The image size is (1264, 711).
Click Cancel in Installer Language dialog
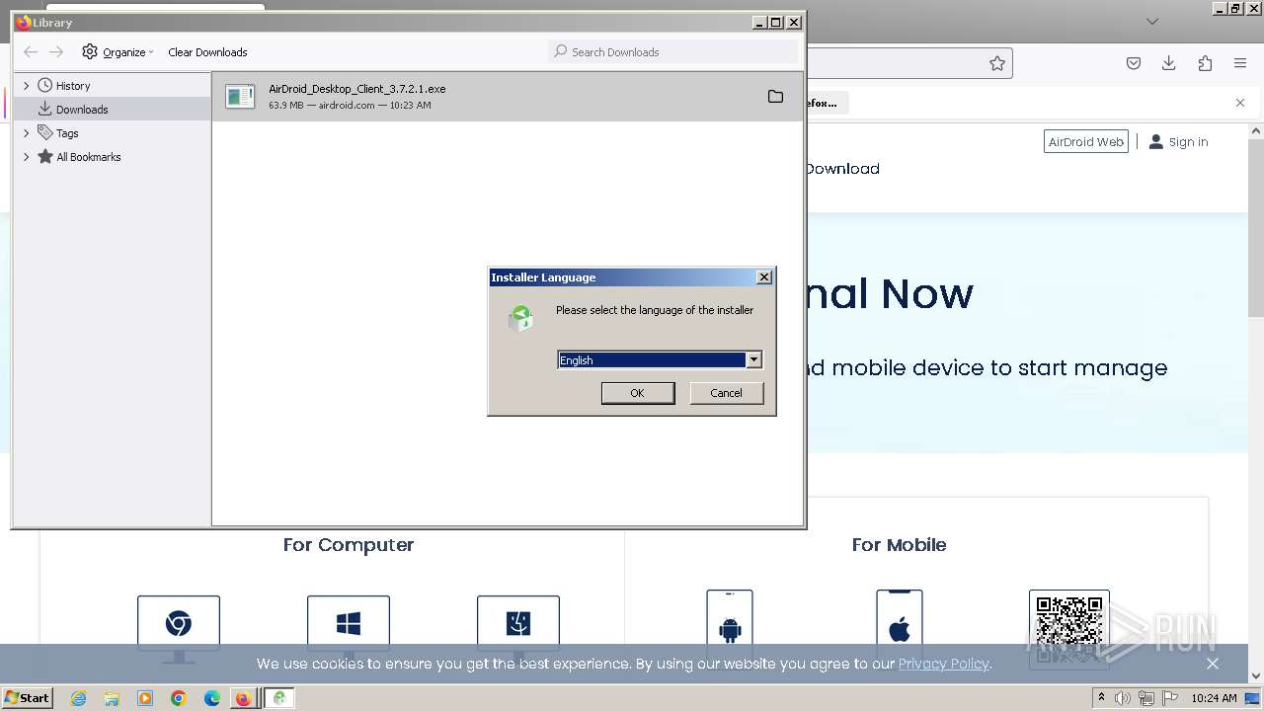tap(726, 393)
